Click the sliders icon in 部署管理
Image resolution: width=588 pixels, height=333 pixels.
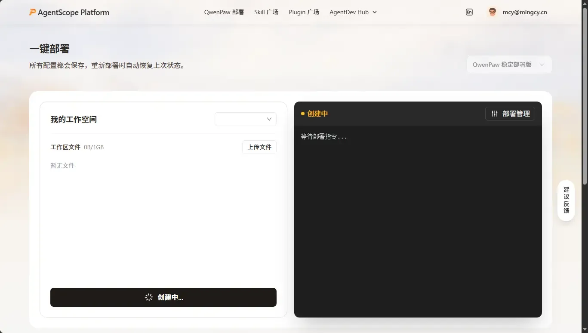click(x=495, y=114)
